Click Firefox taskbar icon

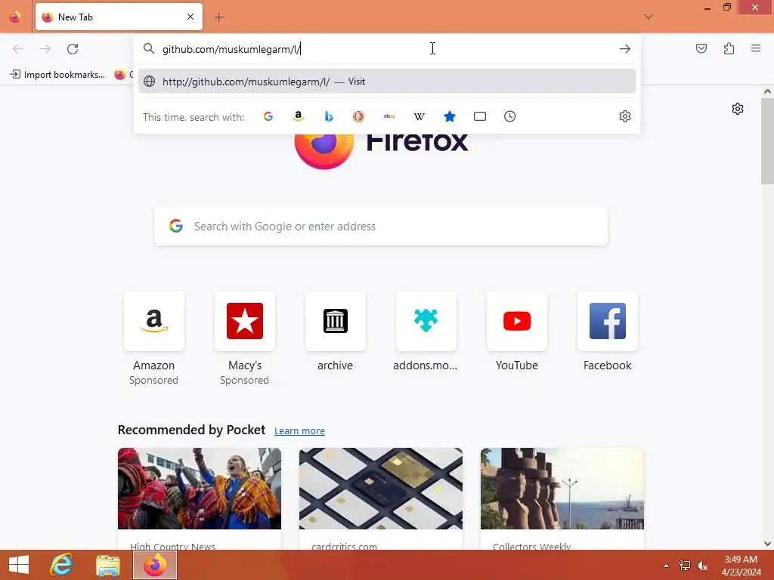point(155,565)
